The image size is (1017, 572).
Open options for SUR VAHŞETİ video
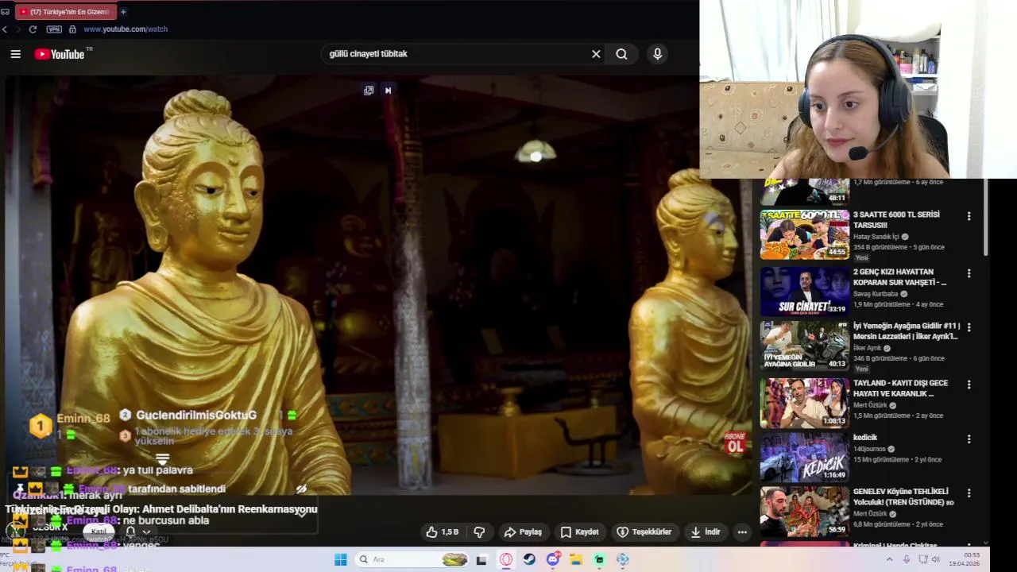[969, 273]
